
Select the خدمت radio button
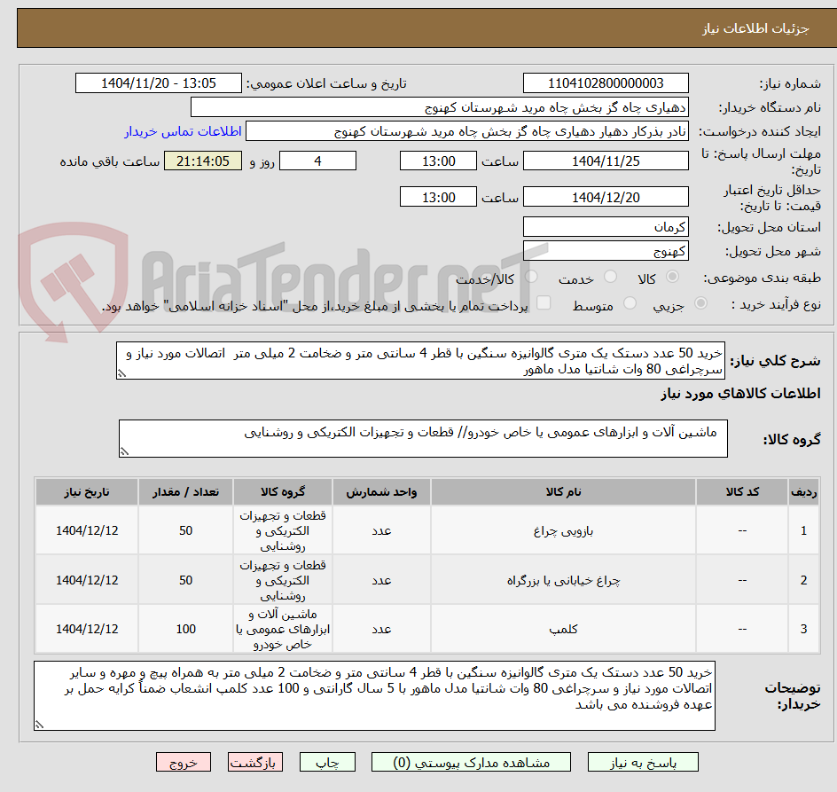pos(610,277)
